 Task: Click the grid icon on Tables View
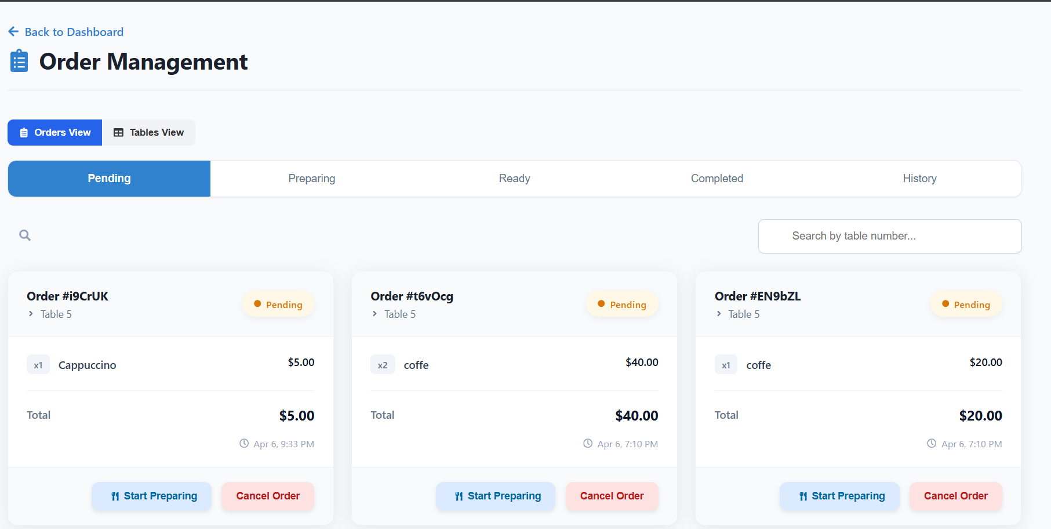click(118, 132)
